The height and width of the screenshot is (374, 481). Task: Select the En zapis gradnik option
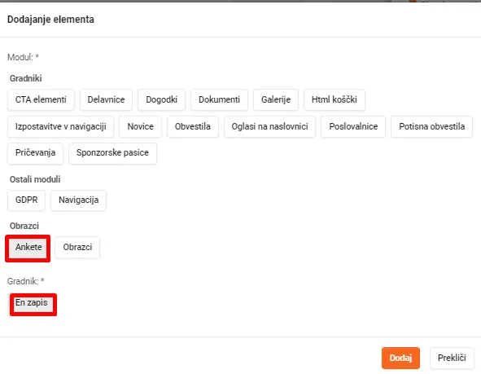click(33, 304)
